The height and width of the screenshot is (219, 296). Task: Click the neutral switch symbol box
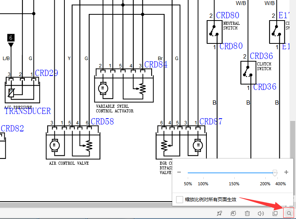tap(215, 32)
